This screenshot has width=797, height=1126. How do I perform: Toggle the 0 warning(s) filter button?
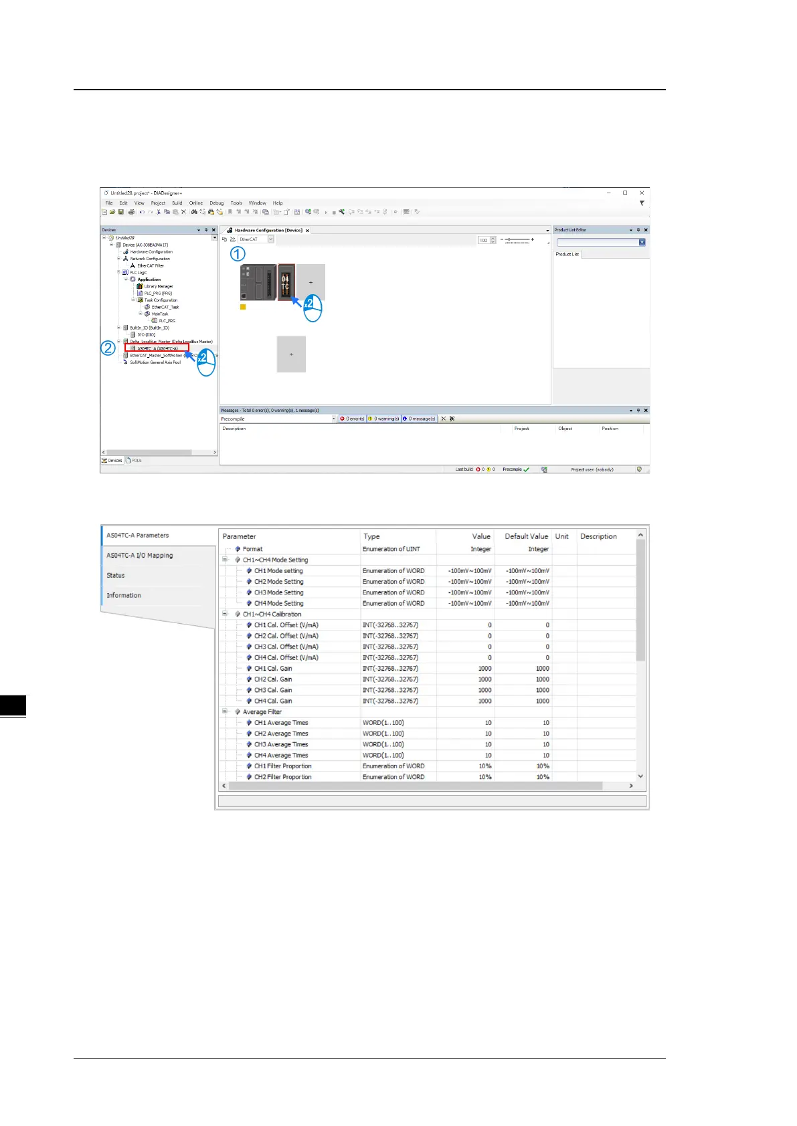click(384, 419)
